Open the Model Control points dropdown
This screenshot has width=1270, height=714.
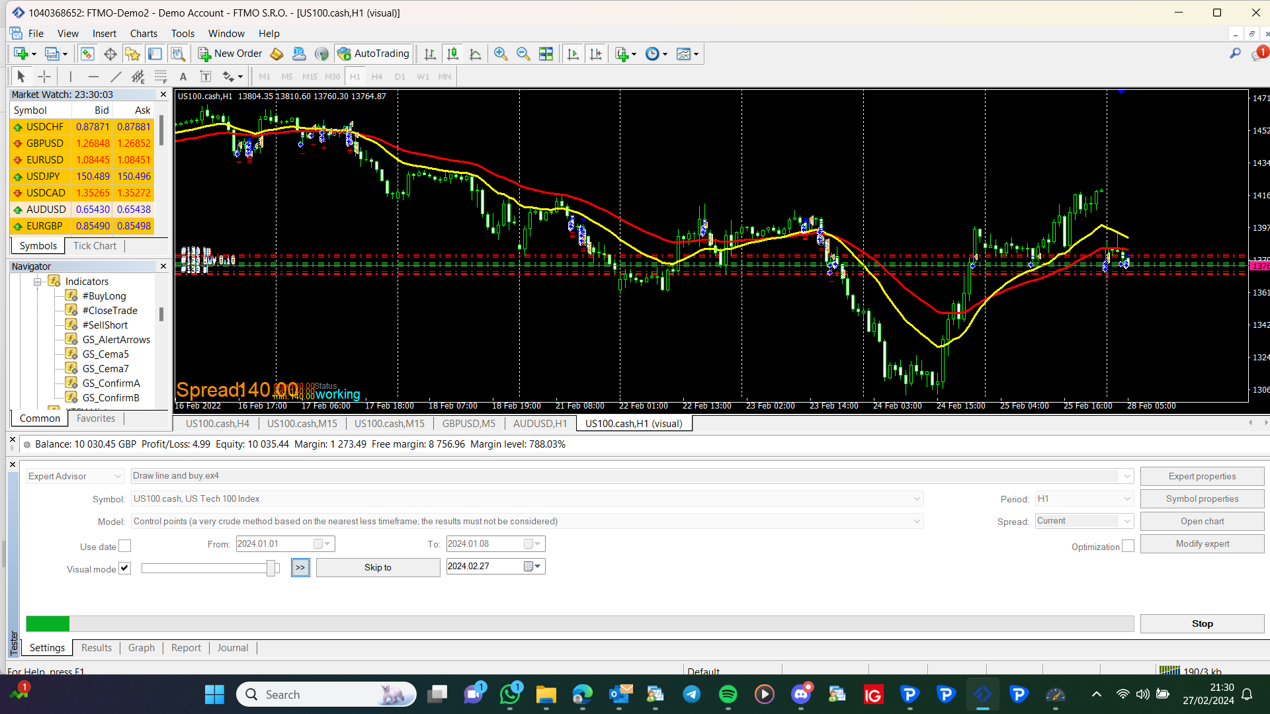(x=527, y=522)
